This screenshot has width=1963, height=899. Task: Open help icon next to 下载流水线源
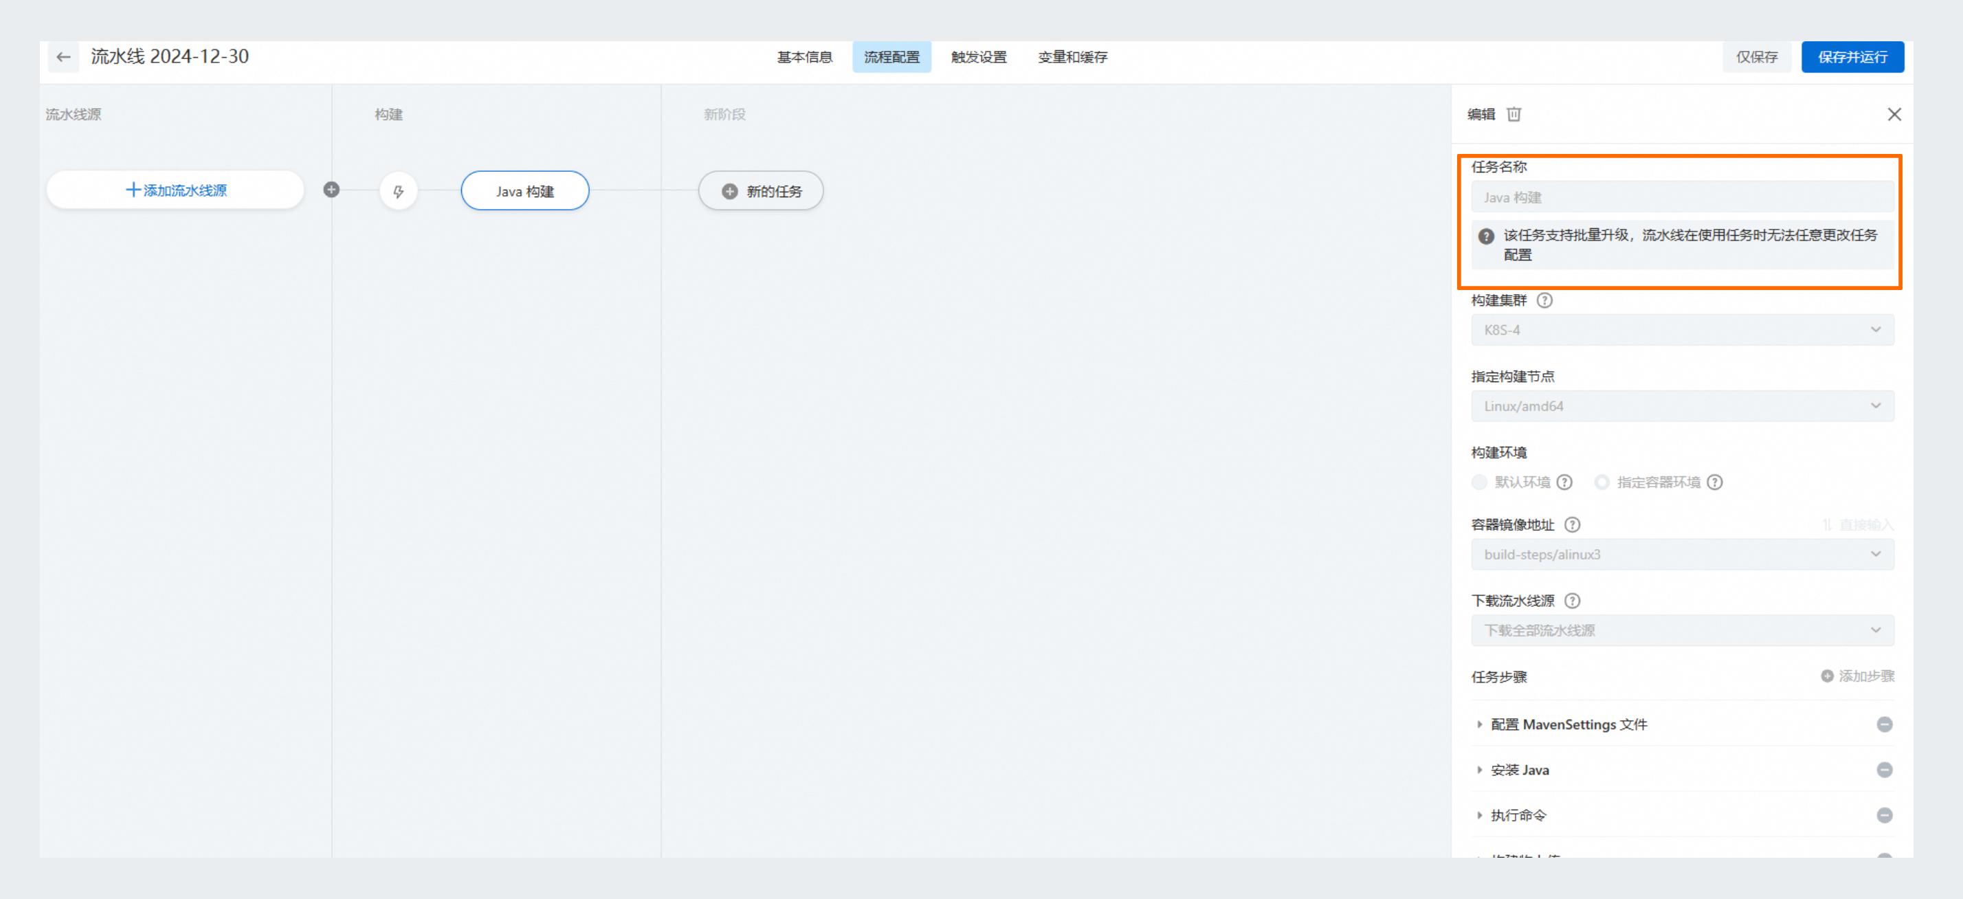coord(1571,601)
